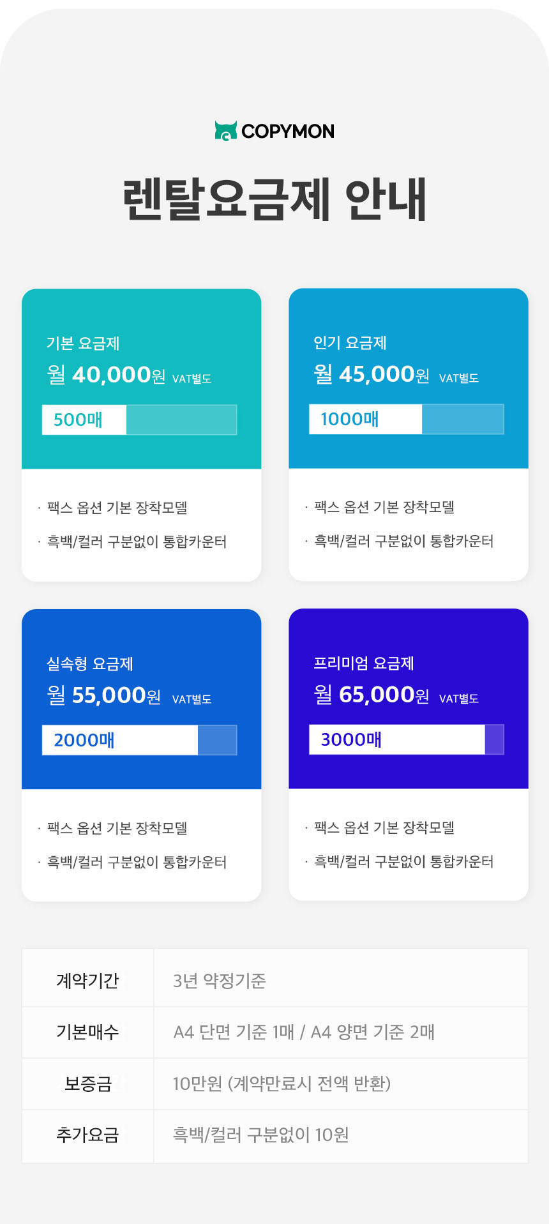Viewport: 549px width, 1224px height.
Task: Select the 인기 요금제 plan heading
Action: tap(350, 343)
